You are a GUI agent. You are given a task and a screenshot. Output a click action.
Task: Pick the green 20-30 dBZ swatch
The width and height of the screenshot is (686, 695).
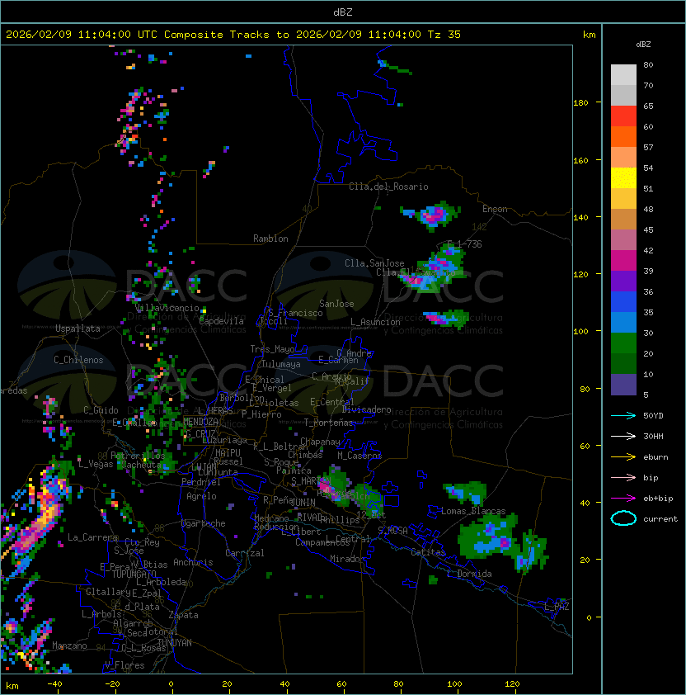pyautogui.click(x=623, y=343)
